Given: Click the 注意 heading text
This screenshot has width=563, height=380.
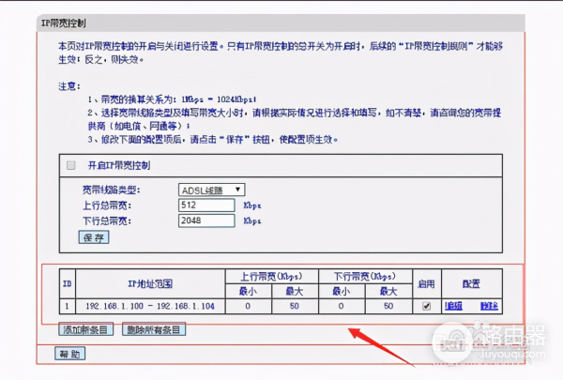Looking at the screenshot, I should [x=69, y=86].
